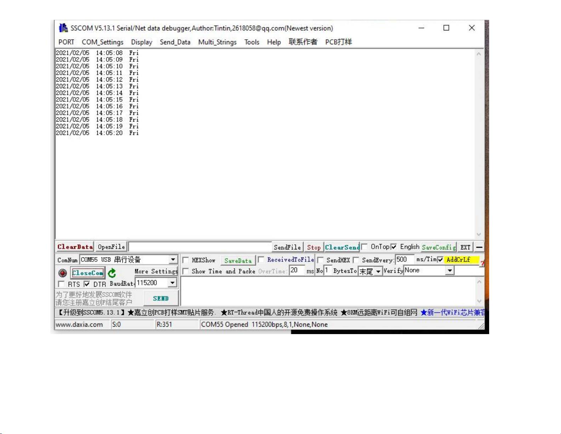Open the COM_Settings menu
The image size is (561, 434).
[103, 42]
